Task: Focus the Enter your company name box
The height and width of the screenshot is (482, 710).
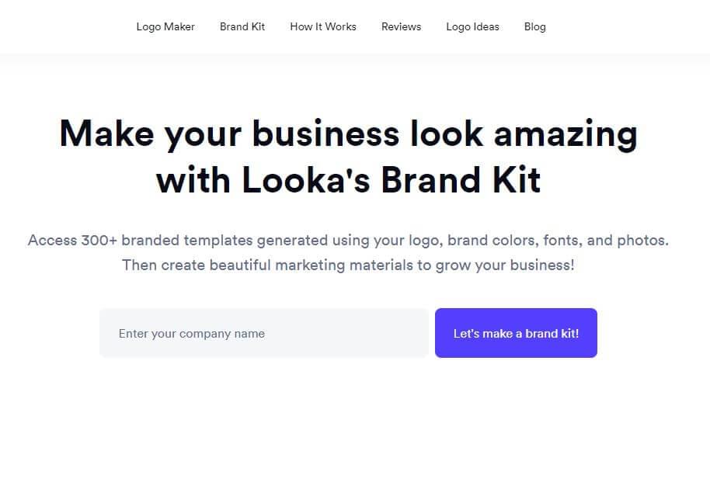Action: (264, 333)
